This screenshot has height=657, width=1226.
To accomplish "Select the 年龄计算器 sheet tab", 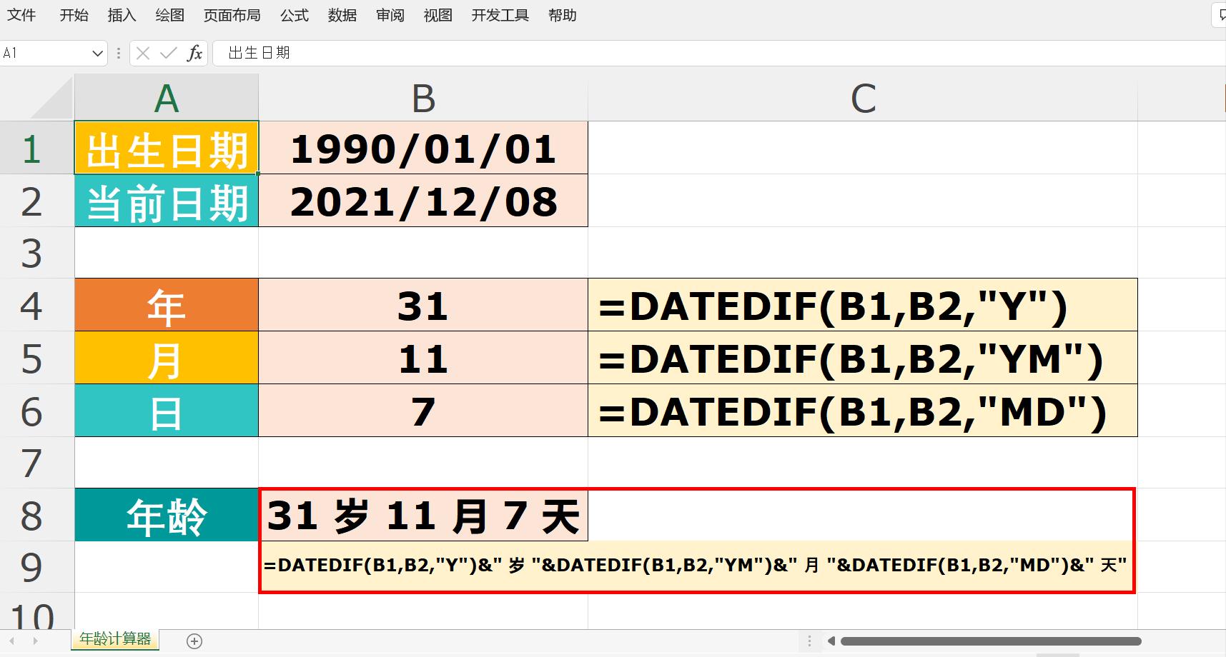I will [x=114, y=641].
